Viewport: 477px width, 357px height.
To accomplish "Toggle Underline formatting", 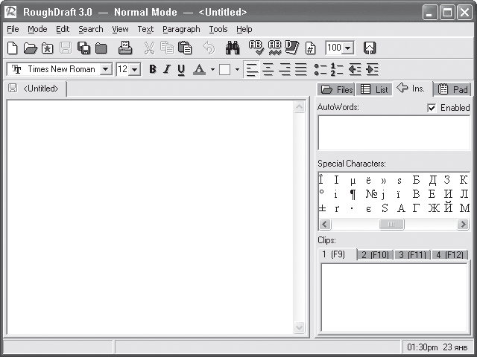I will coord(181,70).
